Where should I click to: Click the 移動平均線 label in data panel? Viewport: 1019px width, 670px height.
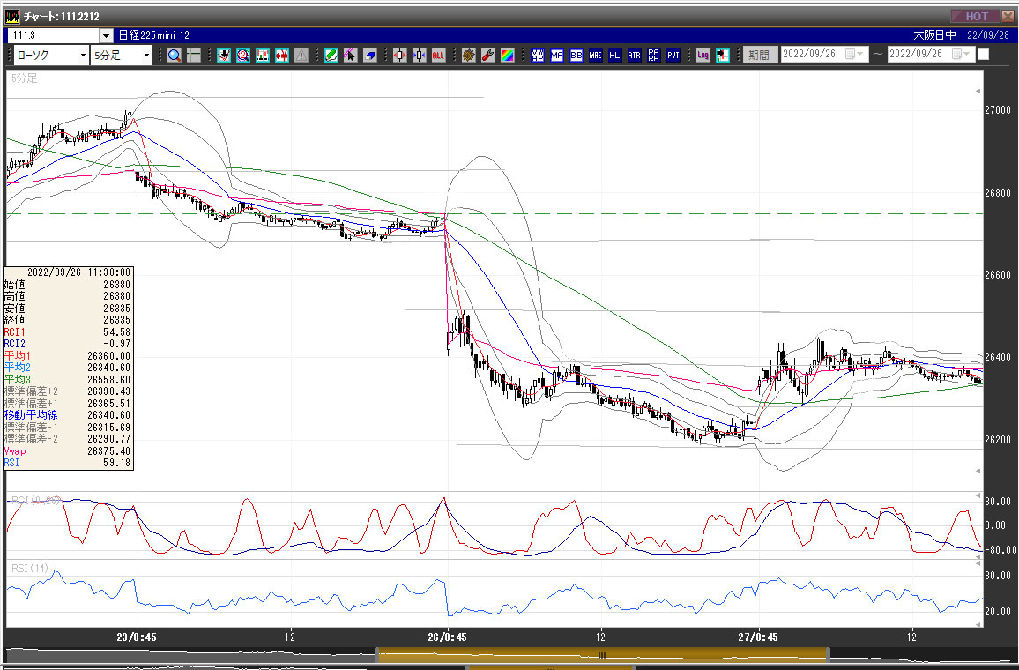(31, 414)
